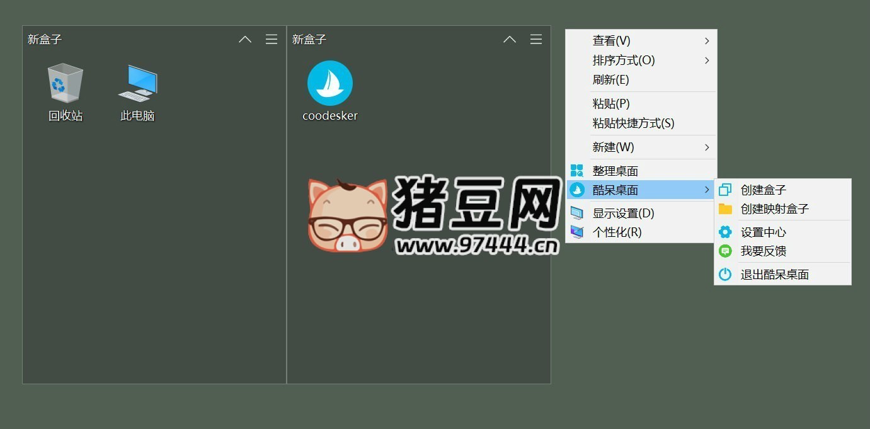The width and height of the screenshot is (870, 429).
Task: Collapse the left 新盒子 box with its chevron
Action: point(244,39)
